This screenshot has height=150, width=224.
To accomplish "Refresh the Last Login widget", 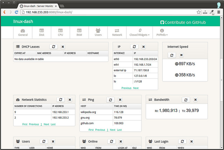I will [x=182, y=141].
